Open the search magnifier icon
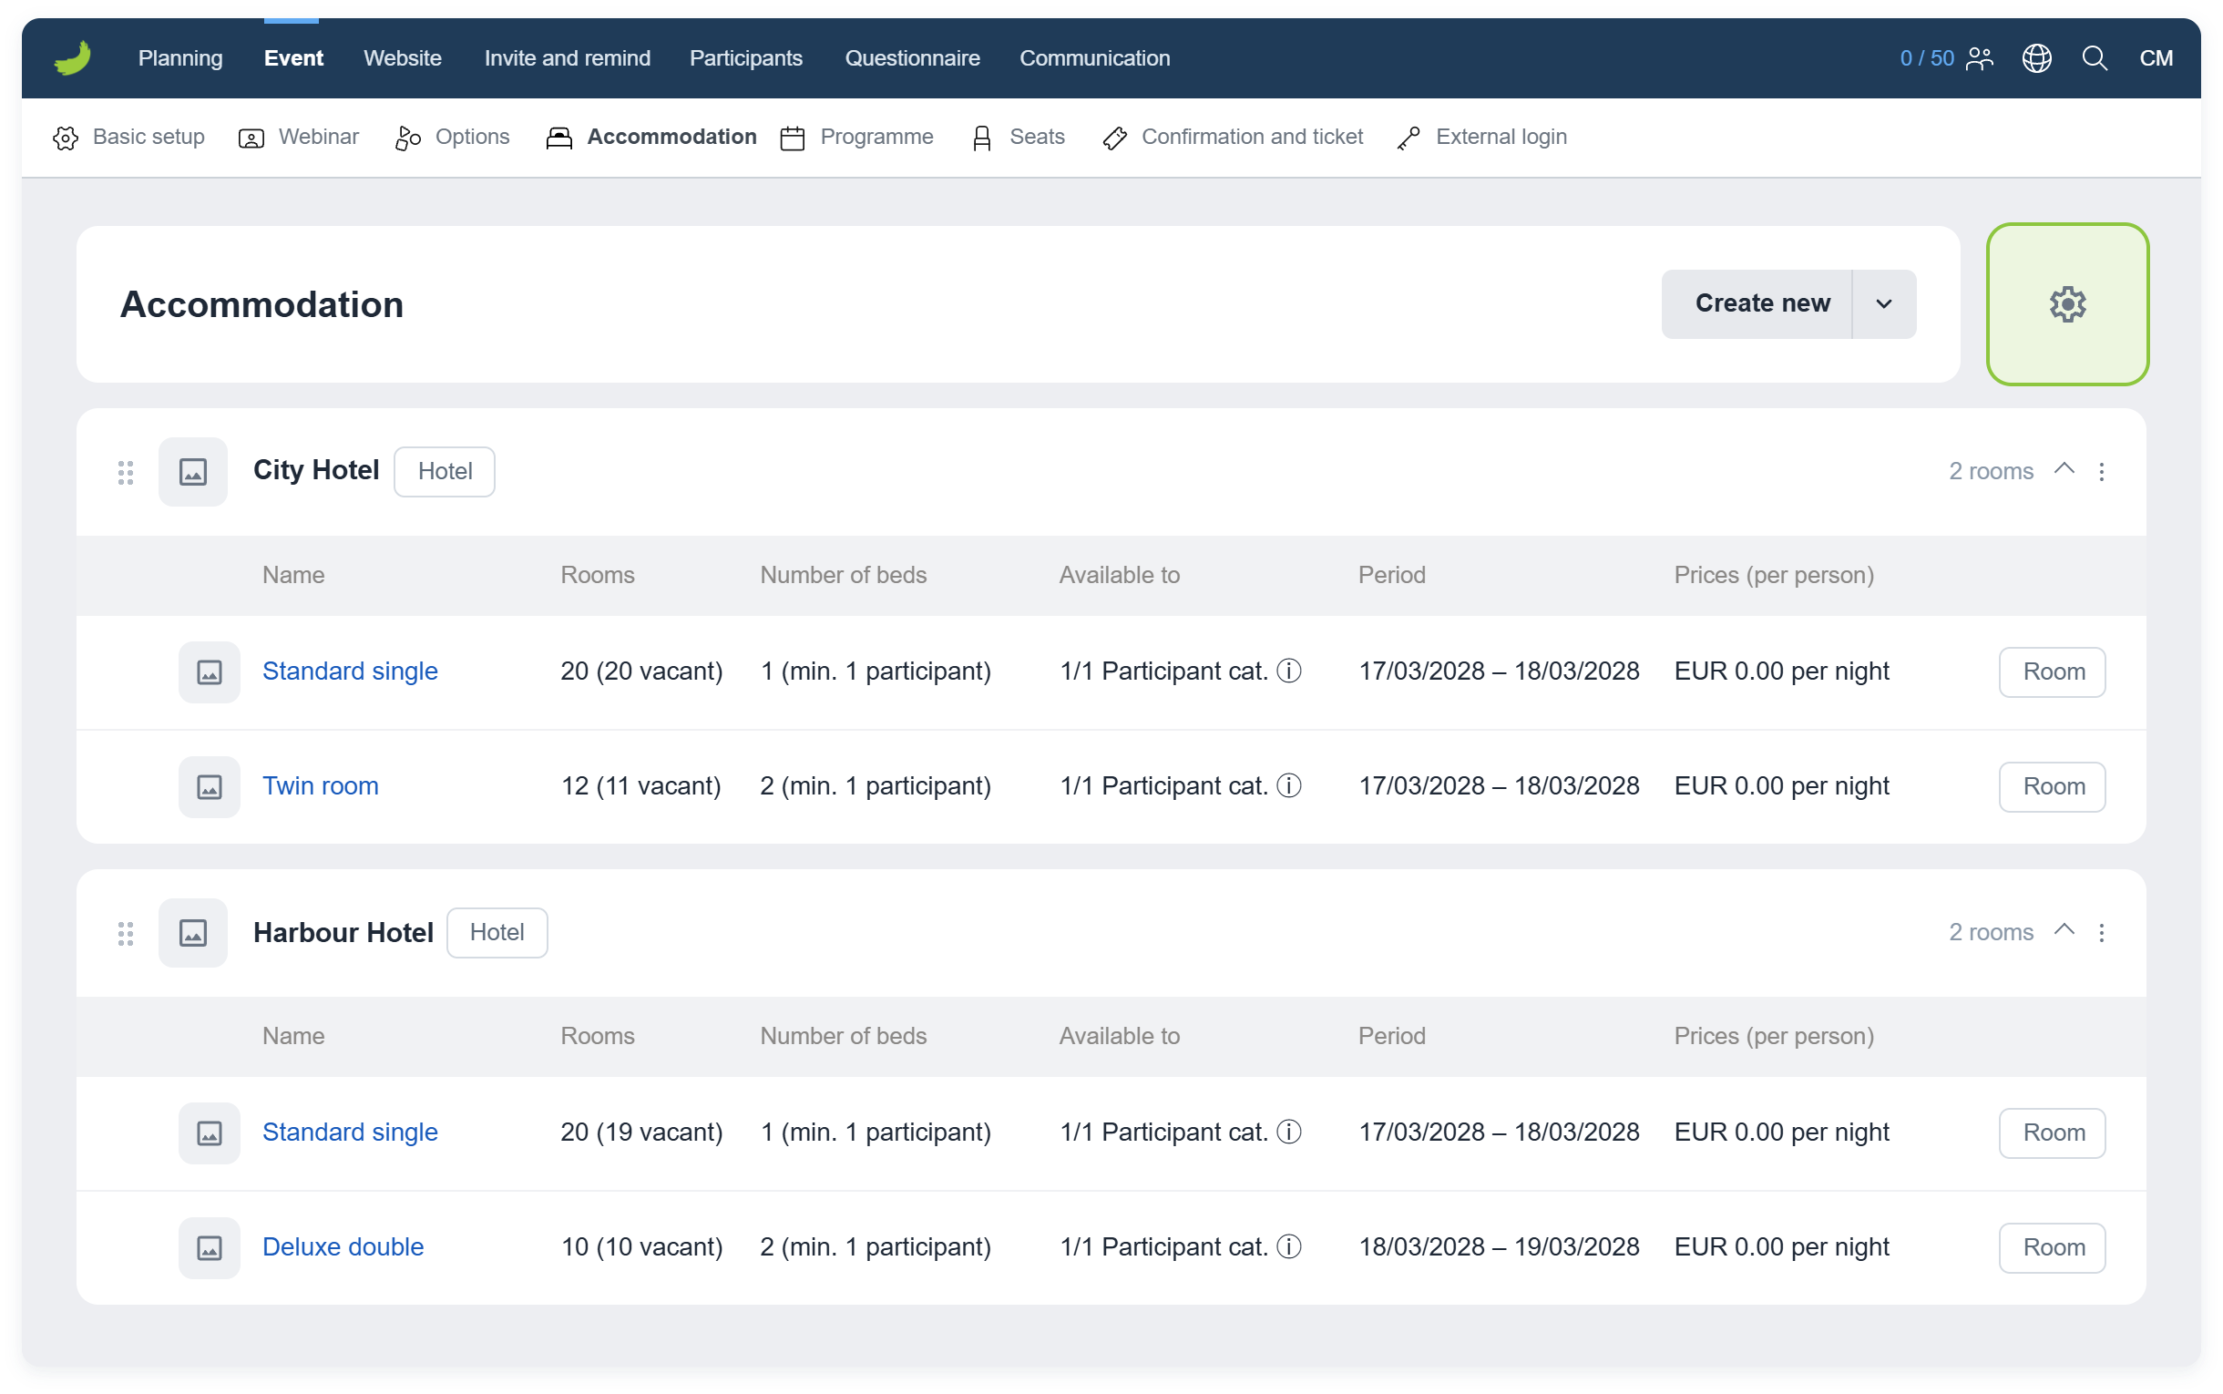The image size is (2223, 1394). pos(2094,58)
